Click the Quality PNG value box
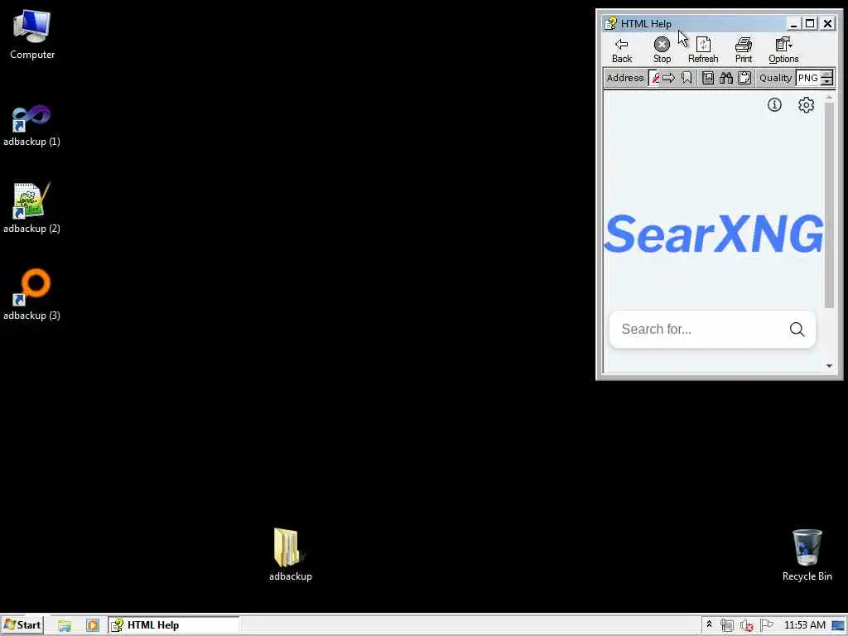The height and width of the screenshot is (636, 848). 808,78
